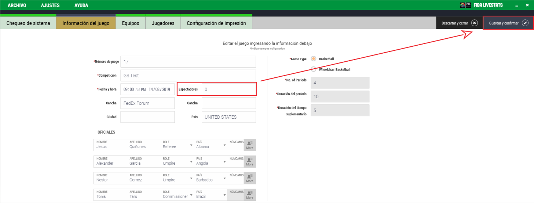Click More icon in Nestor Gomez row
Screen dimensions: 534x203
click(x=250, y=178)
